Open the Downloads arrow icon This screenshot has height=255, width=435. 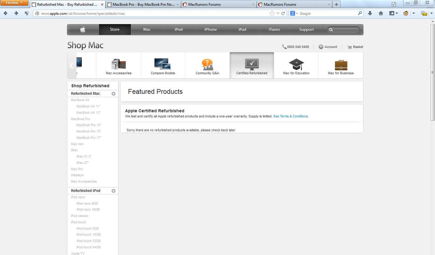point(370,13)
